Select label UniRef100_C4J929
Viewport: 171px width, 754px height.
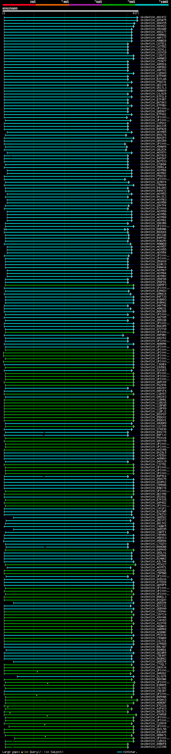153,94
